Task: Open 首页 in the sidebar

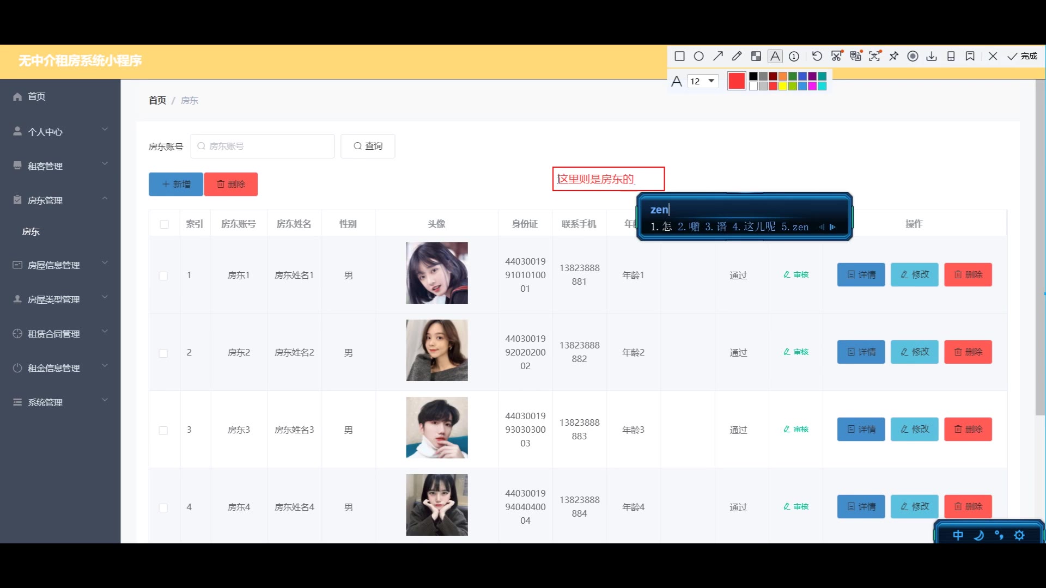Action: point(37,96)
